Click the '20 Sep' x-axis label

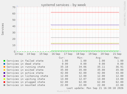[105, 54]
